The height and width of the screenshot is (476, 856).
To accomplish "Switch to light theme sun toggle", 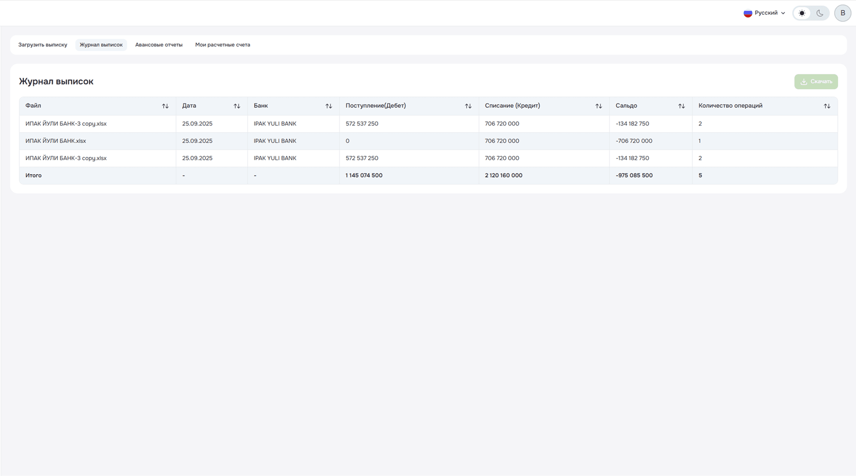I will (x=802, y=13).
